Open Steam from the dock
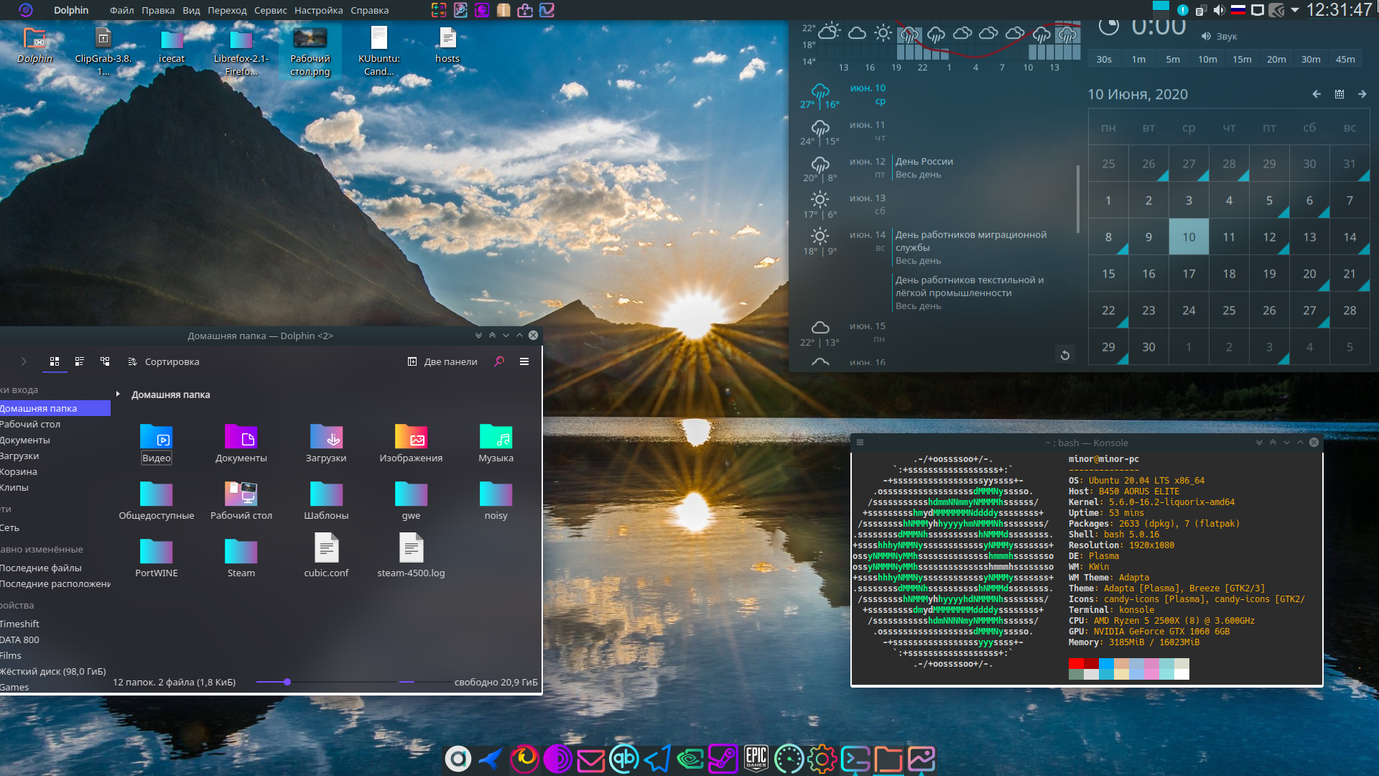Image resolution: width=1379 pixels, height=776 pixels. click(x=723, y=759)
